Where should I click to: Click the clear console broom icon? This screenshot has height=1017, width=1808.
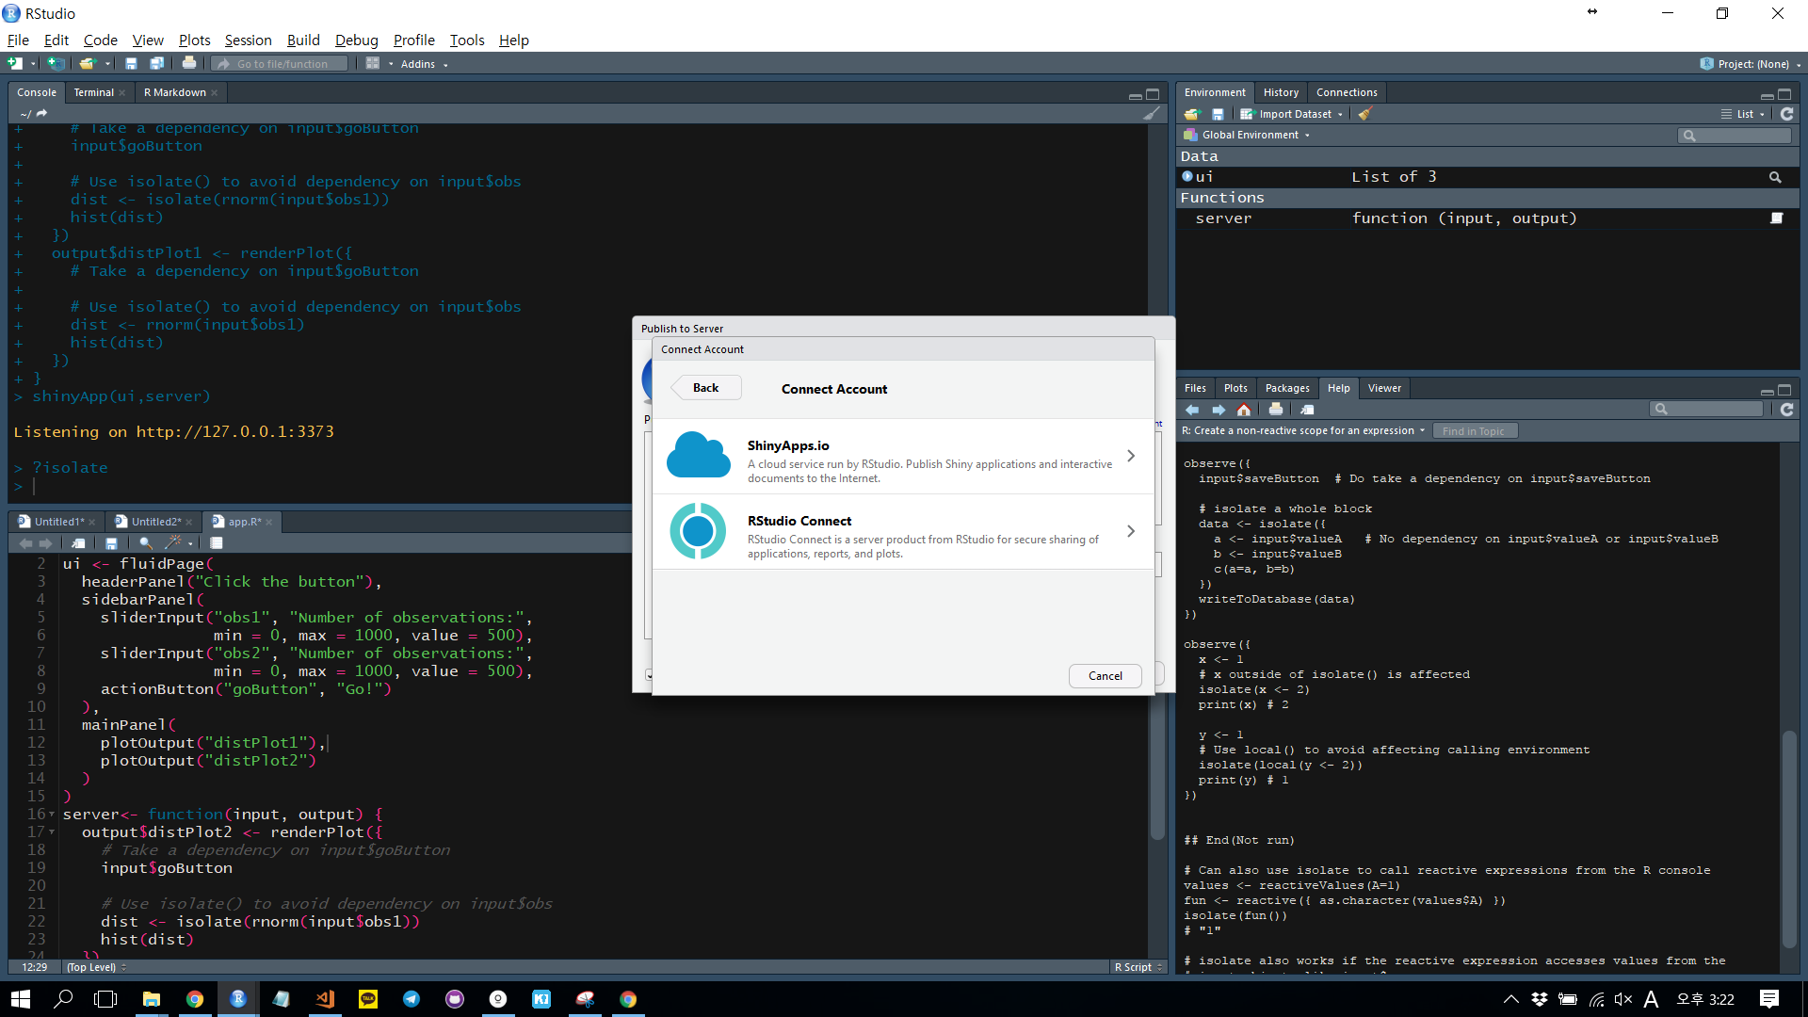click(x=1151, y=114)
